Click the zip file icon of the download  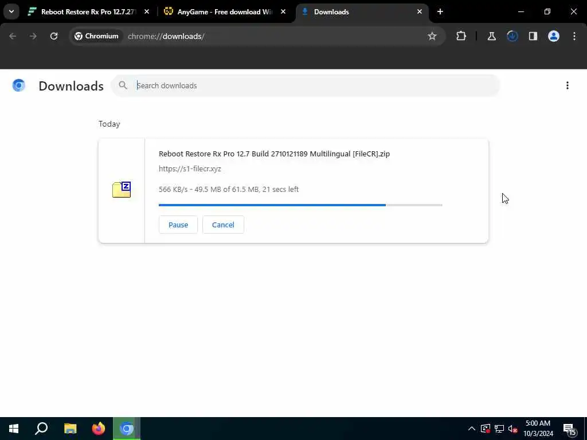point(122,190)
